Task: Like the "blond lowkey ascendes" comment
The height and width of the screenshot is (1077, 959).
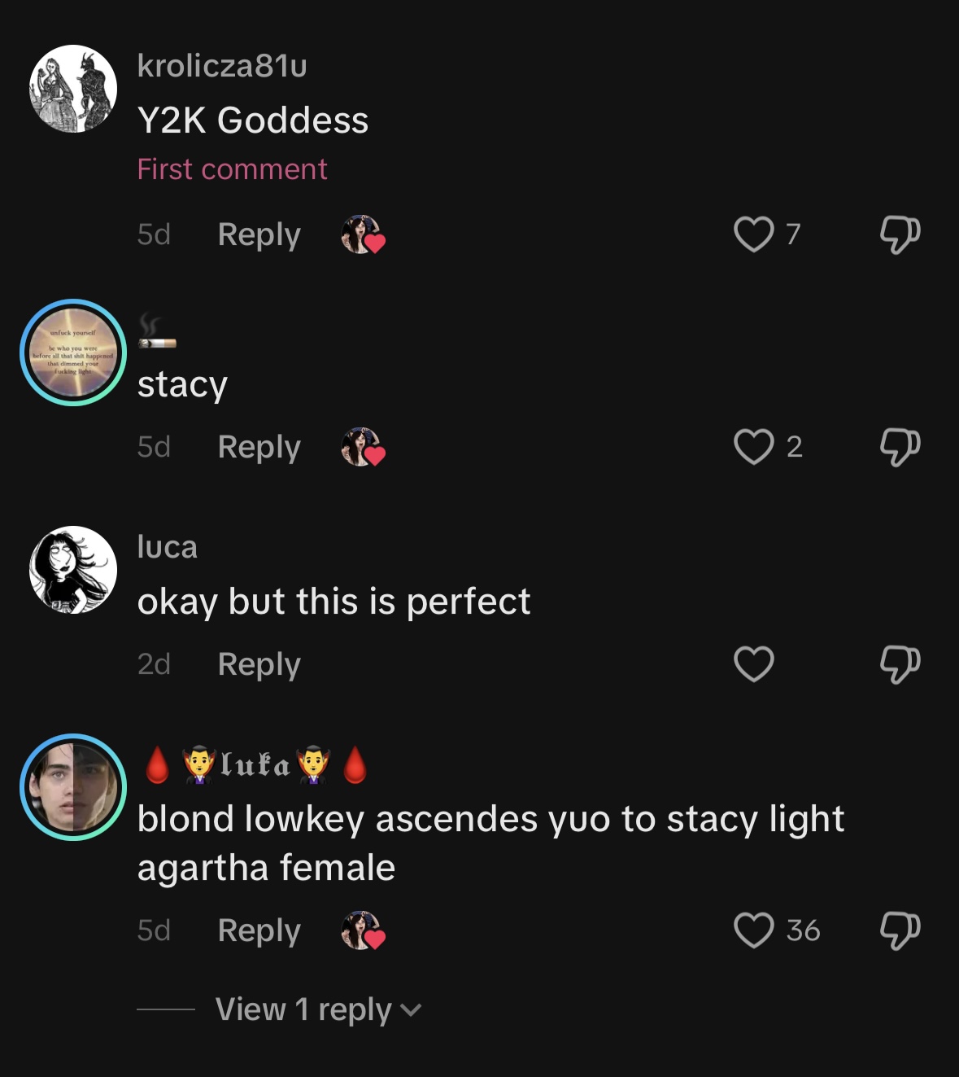Action: tap(754, 930)
